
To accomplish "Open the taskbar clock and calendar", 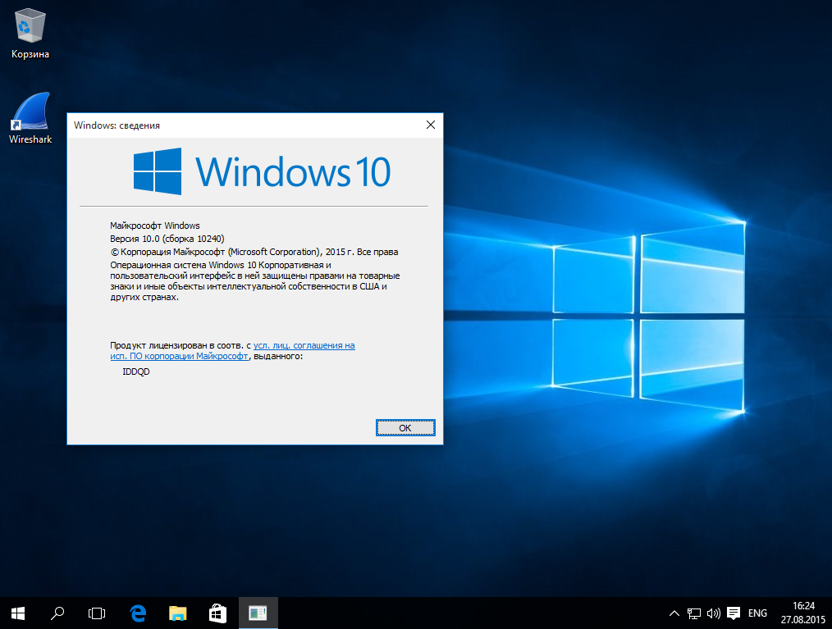I will coord(805,613).
